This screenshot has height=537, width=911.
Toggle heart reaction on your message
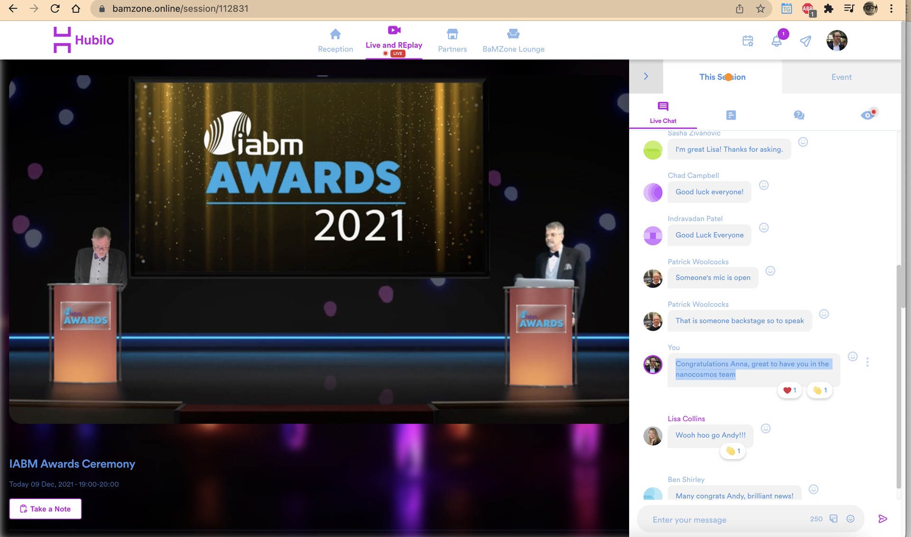(790, 390)
